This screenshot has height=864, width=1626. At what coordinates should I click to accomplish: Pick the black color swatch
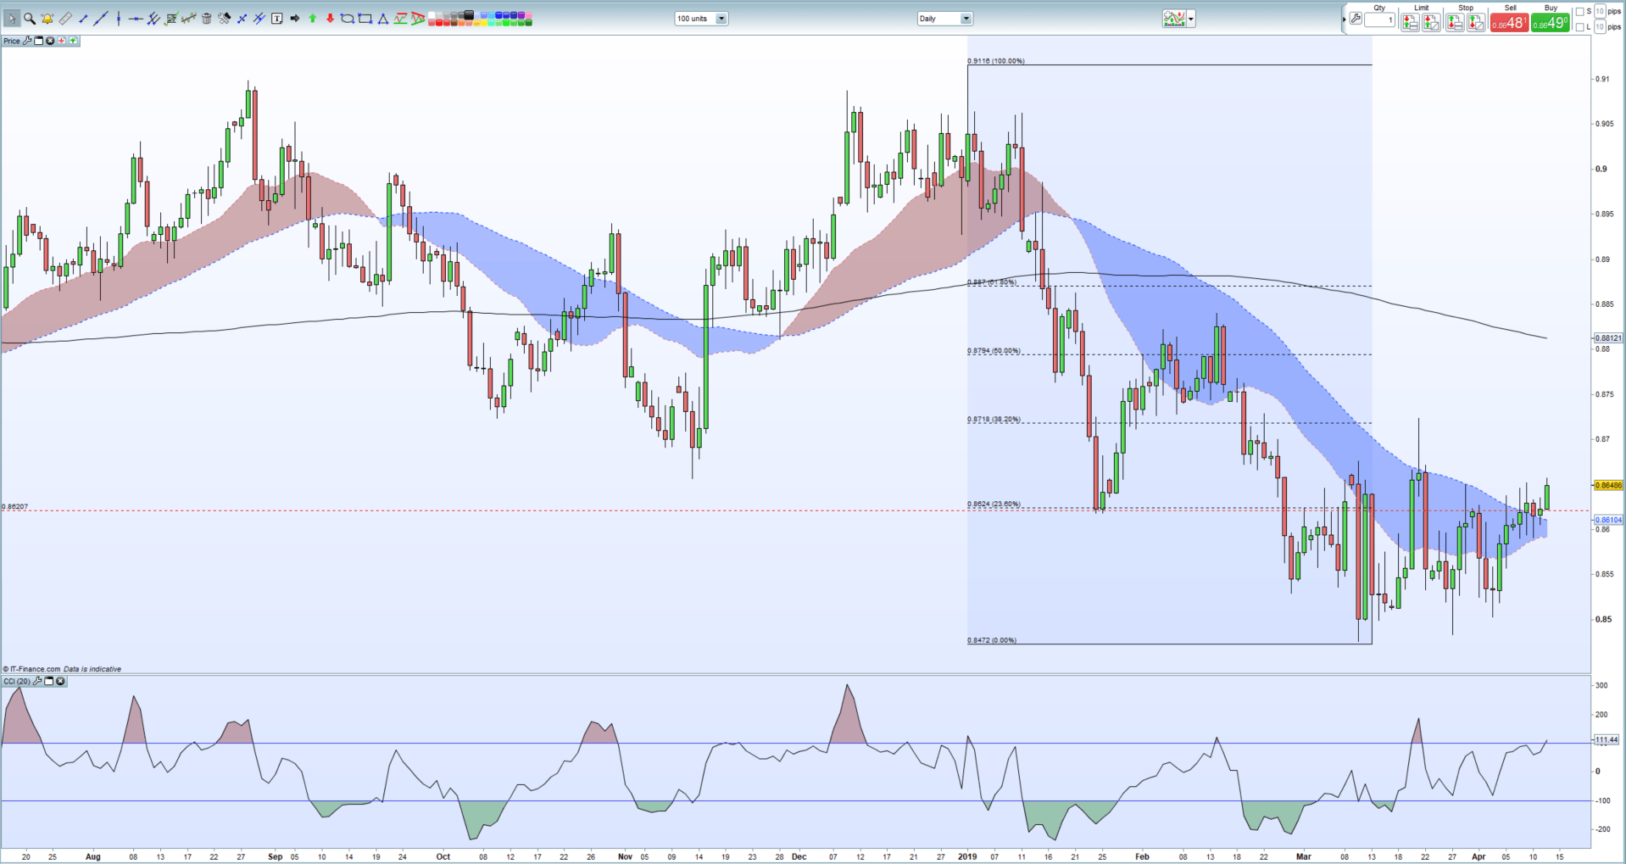[x=468, y=14]
